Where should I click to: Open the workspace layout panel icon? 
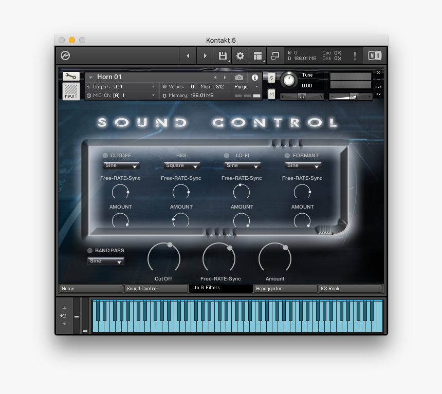tap(257, 56)
